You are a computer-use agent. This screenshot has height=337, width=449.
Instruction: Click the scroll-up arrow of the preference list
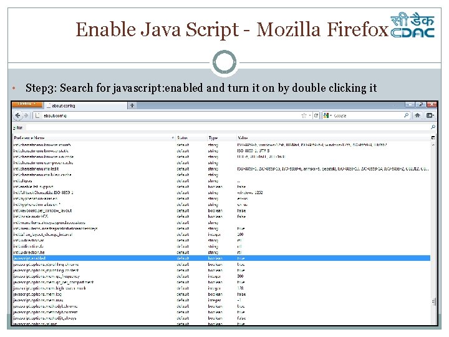pos(433,145)
